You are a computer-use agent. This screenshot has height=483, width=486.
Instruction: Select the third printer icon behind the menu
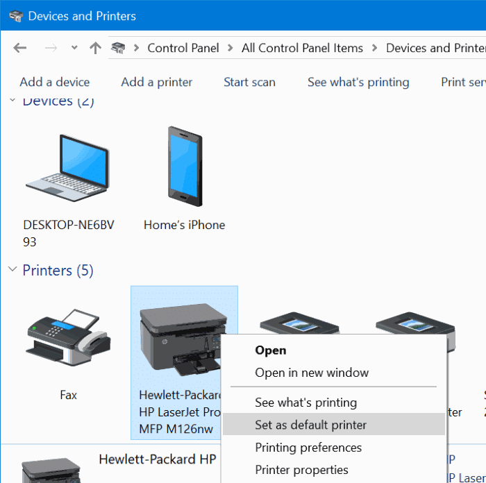pos(299,323)
